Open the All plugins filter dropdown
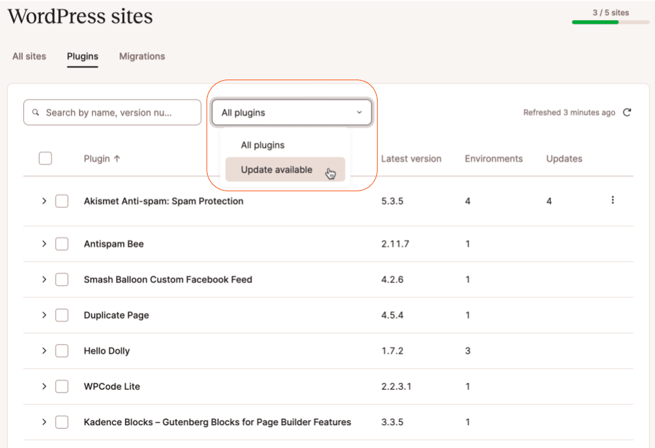The height and width of the screenshot is (448, 655). (x=292, y=112)
